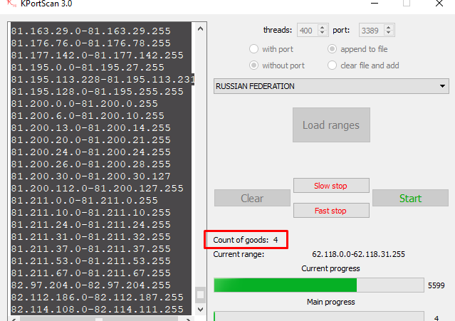The width and height of the screenshot is (455, 321).
Task: Click the green Start button
Action: point(409,199)
